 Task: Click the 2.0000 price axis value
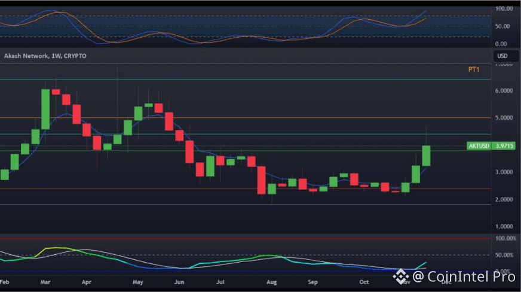[x=504, y=199]
